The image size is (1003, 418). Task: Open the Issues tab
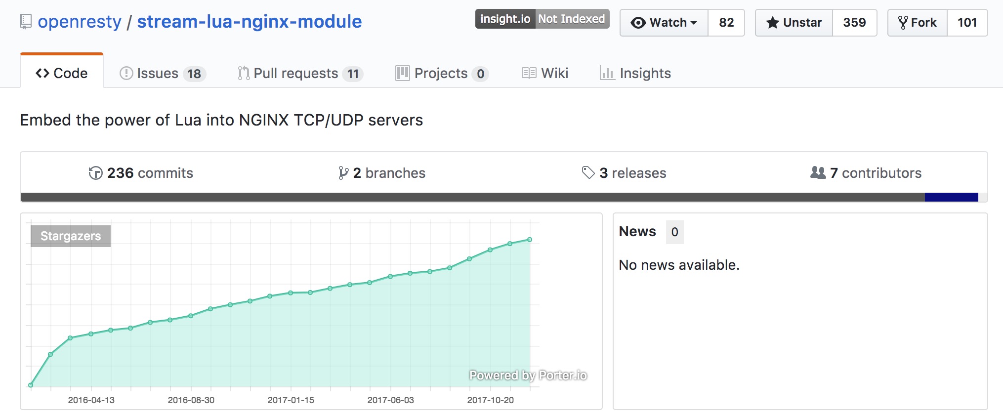163,73
